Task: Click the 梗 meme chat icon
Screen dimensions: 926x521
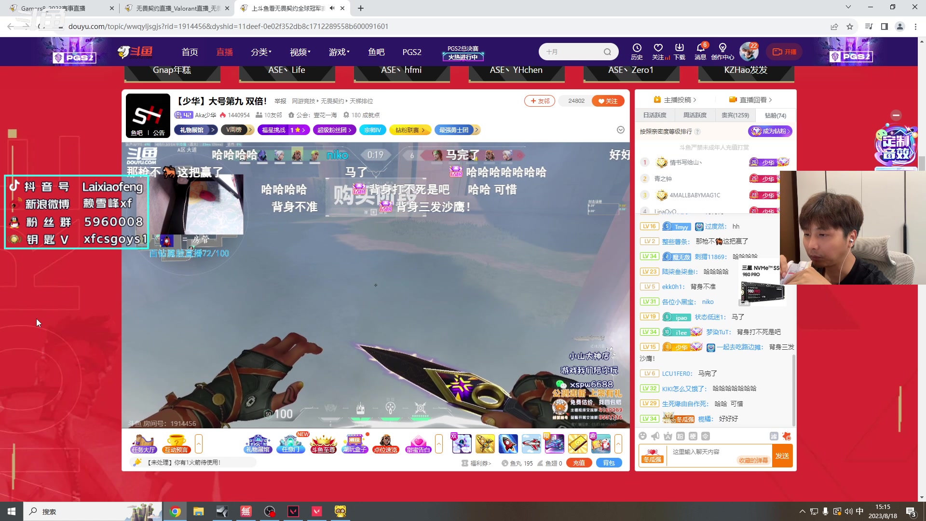Action: [x=693, y=436]
